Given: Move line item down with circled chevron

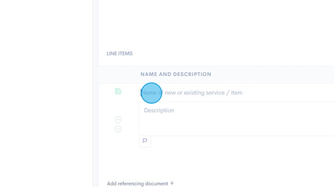Looking at the screenshot, I should point(118,129).
